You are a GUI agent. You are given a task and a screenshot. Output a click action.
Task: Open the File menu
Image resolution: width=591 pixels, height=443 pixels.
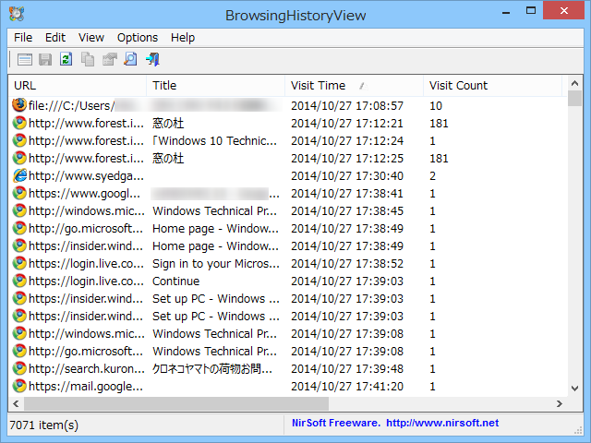point(23,38)
